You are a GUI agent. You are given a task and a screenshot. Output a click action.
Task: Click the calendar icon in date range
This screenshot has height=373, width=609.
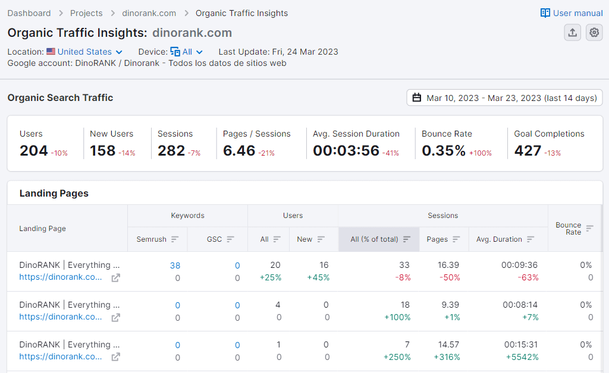[417, 98]
